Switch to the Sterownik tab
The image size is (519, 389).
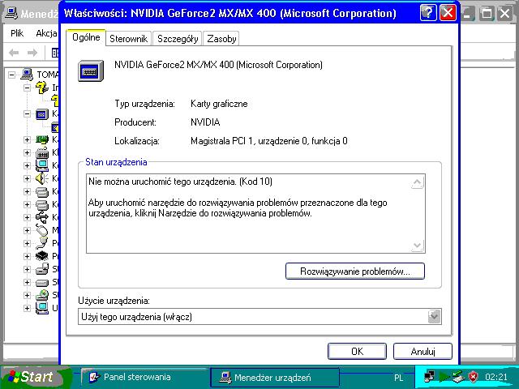click(x=128, y=39)
